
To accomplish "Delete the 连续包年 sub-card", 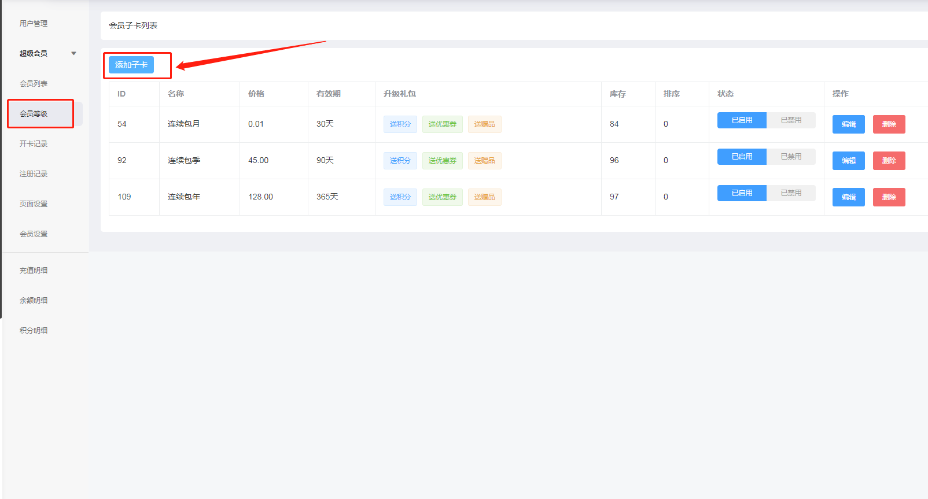I will click(x=889, y=197).
